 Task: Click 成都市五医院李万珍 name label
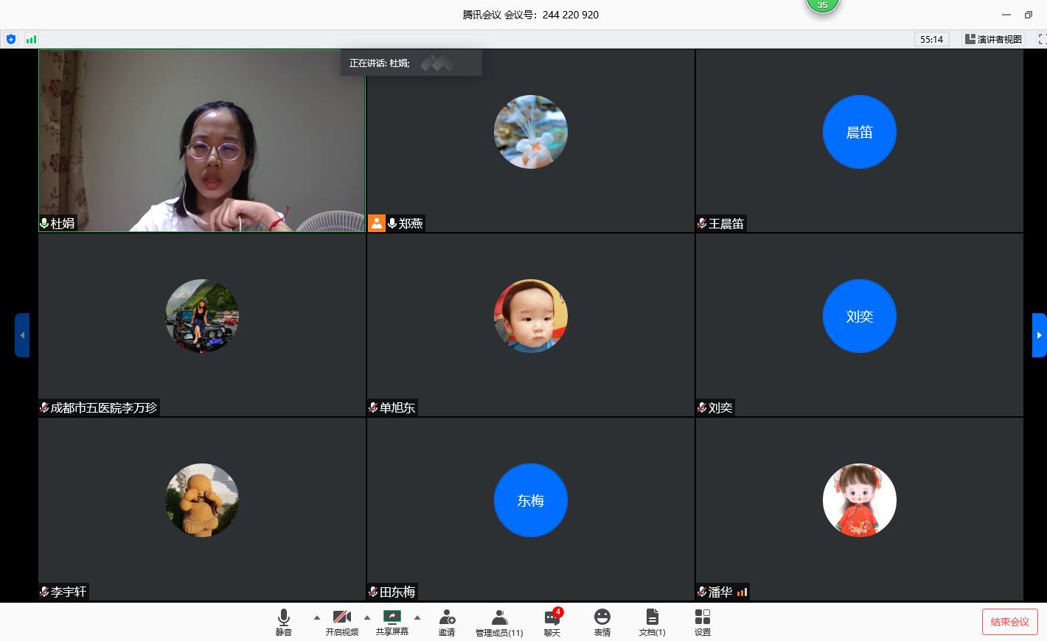(x=104, y=407)
